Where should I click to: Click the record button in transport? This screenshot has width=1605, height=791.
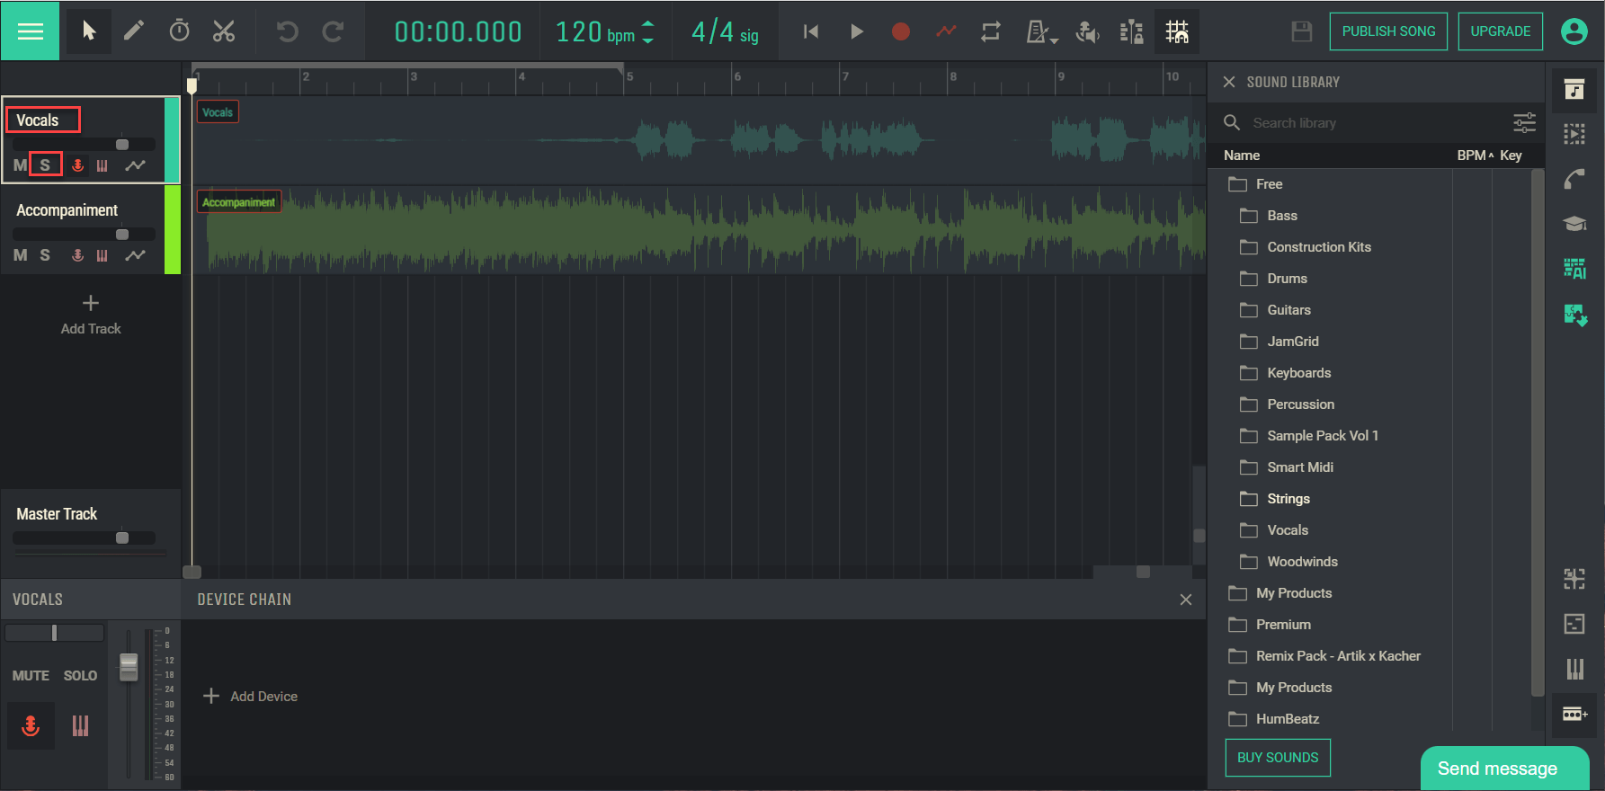(900, 31)
